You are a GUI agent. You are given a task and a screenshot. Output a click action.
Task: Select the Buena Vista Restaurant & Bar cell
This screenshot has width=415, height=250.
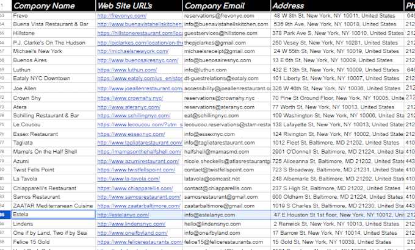54,24
